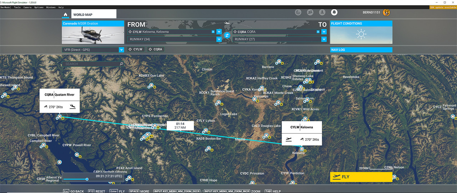This screenshot has height=193, width=457.
Task: Select the XCHB3 Gun Lake airport marker
Action: 151,85
